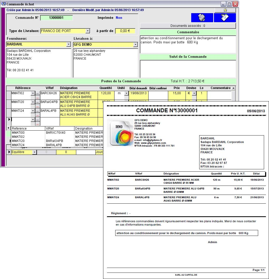The height and width of the screenshot is (279, 269).
Task: Click the Prix cell showing 15,00
Action: pyautogui.click(x=177, y=95)
